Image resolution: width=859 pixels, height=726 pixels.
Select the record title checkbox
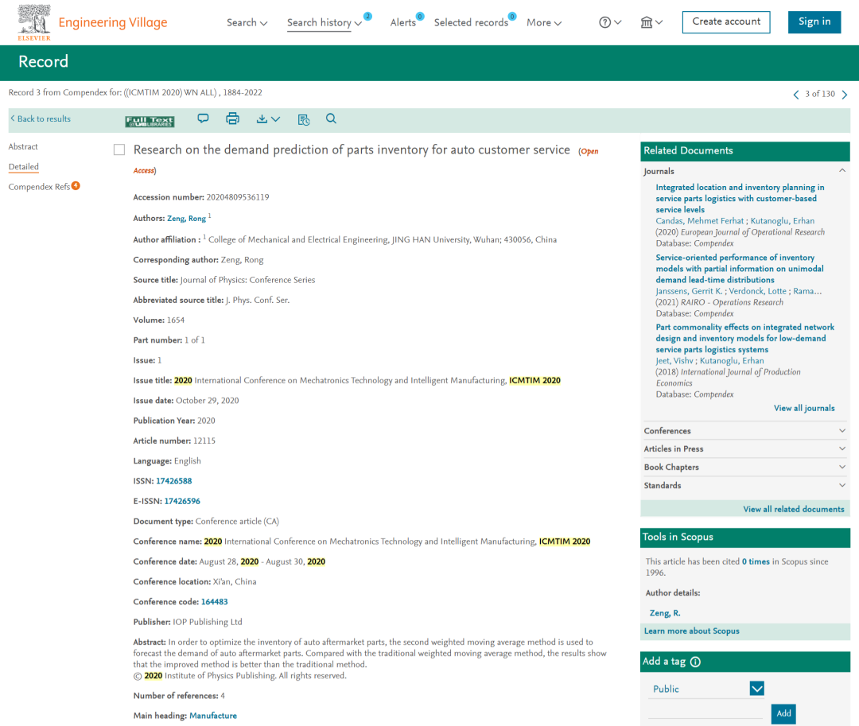point(119,149)
